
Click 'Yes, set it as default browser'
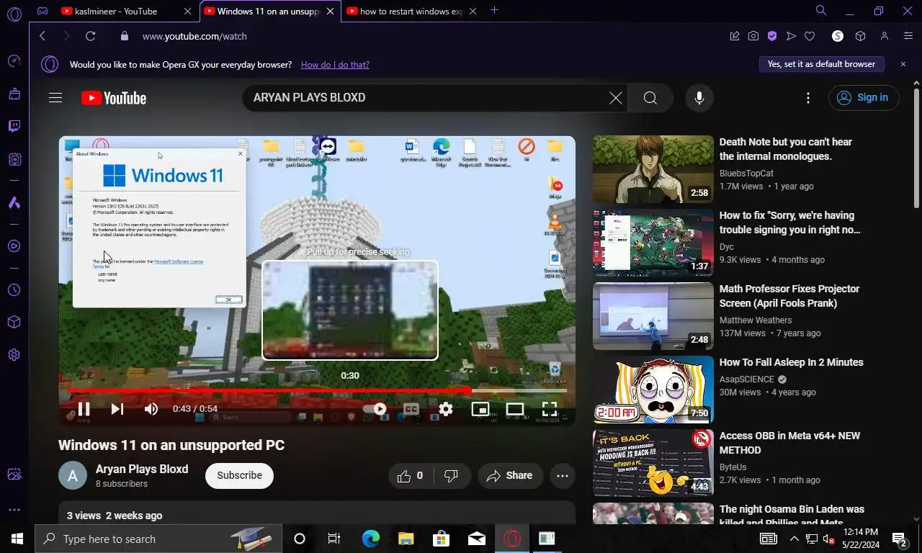pyautogui.click(x=821, y=64)
